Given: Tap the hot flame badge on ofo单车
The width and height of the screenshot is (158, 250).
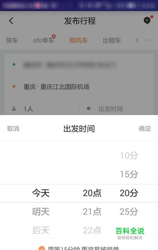Looking at the screenshot, I should click(54, 36).
